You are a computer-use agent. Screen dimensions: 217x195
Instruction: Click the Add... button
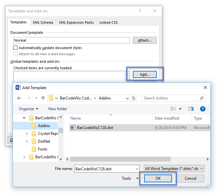(x=145, y=74)
